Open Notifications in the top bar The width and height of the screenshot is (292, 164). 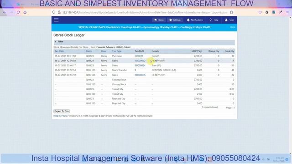point(195,20)
